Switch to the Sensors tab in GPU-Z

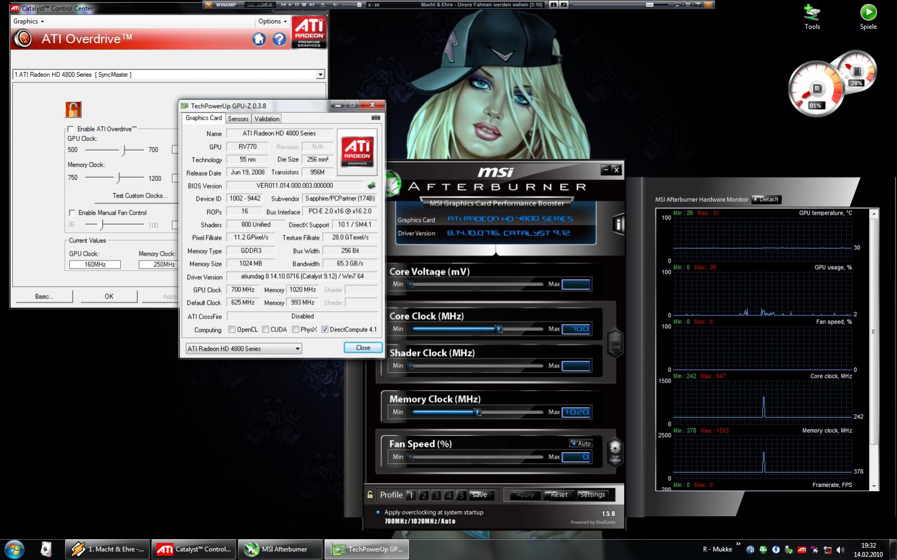pyautogui.click(x=238, y=119)
